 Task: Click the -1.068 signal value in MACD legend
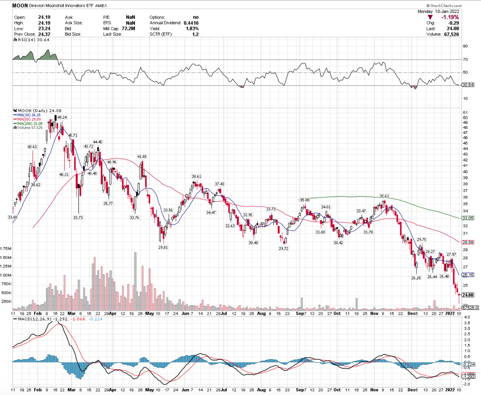[x=78, y=319]
